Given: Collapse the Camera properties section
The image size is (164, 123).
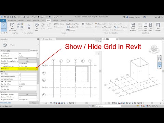Looking at the screenshot, I should click(36, 91).
